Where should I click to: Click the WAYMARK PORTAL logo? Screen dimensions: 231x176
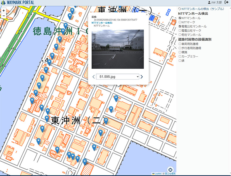click(17, 2)
